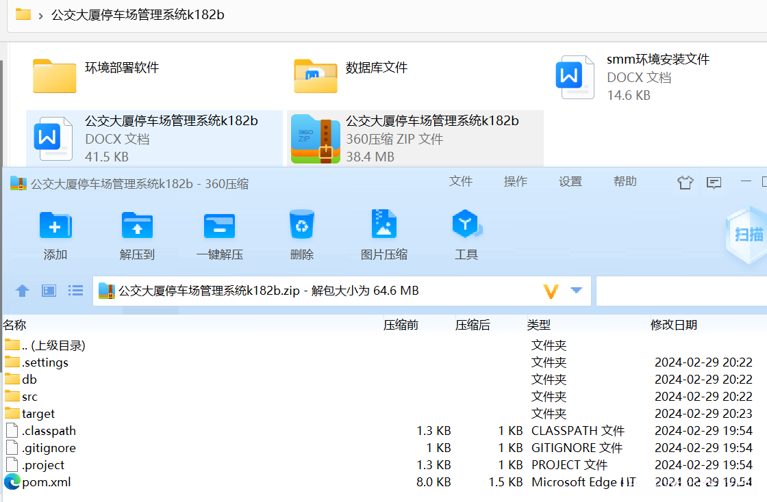Click the archive path field text

pos(268,291)
